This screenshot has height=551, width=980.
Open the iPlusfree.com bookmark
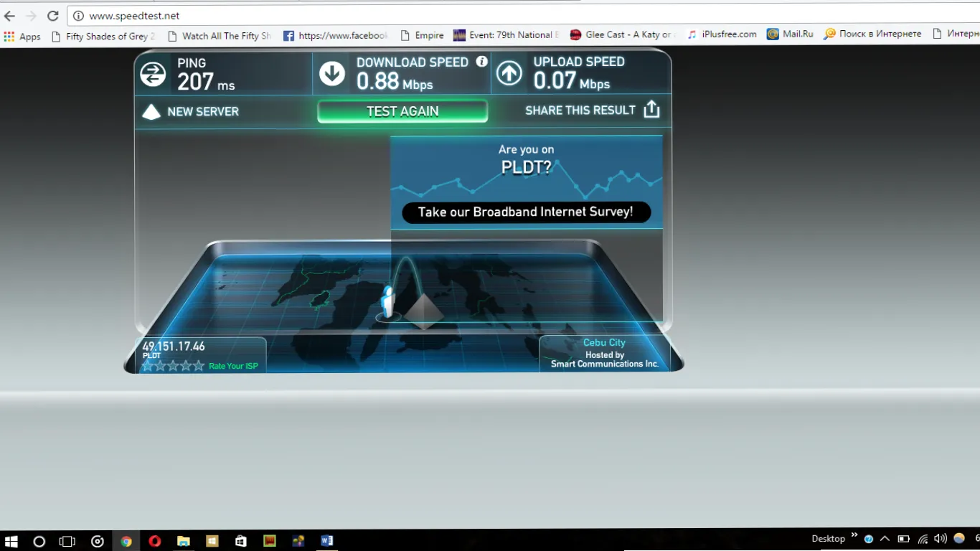721,34
